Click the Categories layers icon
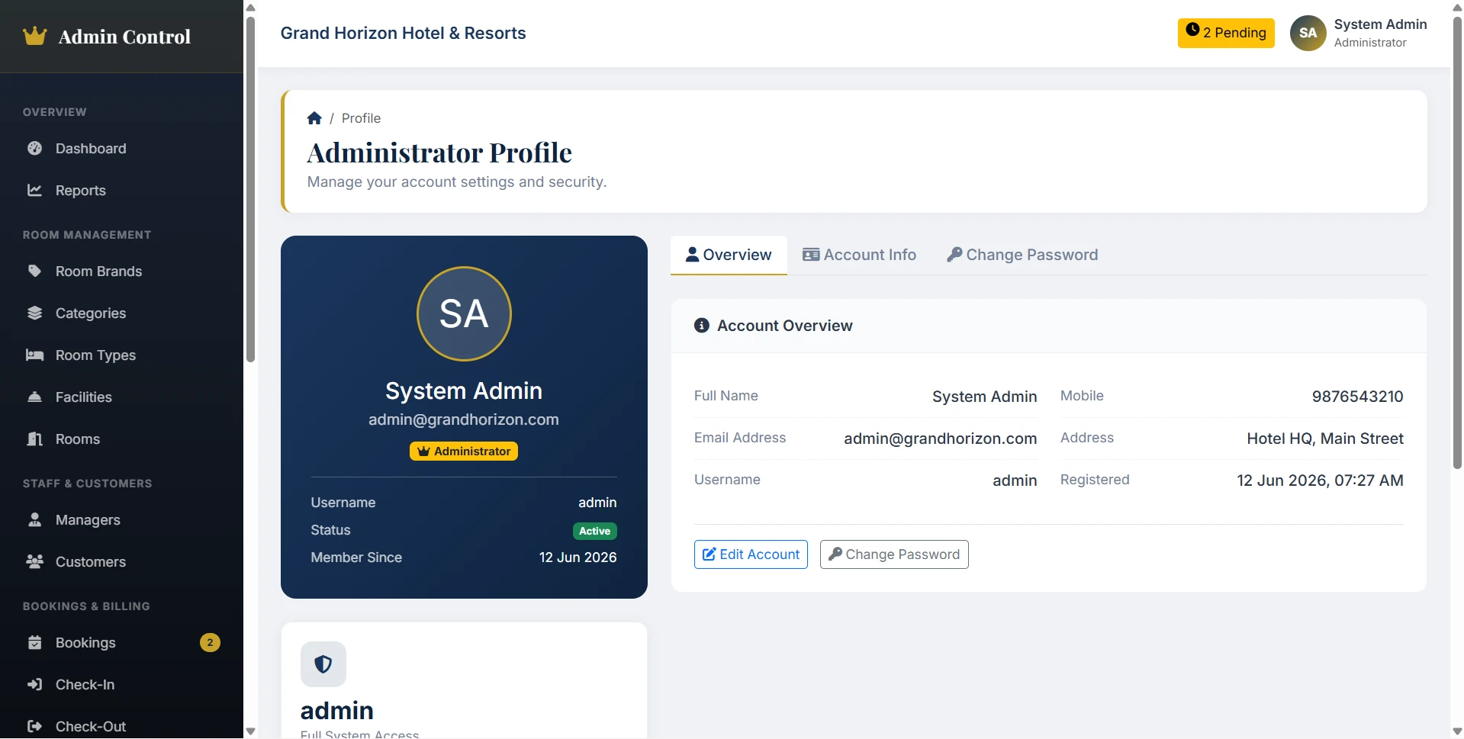Viewport: 1464px width, 739px height. click(x=34, y=313)
